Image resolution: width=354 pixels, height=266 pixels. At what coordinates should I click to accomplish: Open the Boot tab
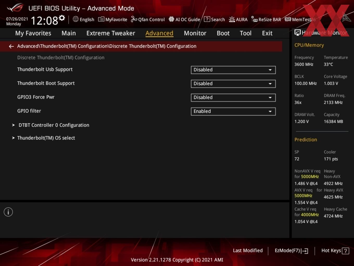(x=223, y=33)
